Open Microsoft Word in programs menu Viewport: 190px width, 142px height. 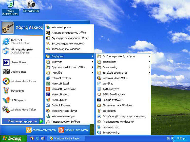[x=69, y=94]
